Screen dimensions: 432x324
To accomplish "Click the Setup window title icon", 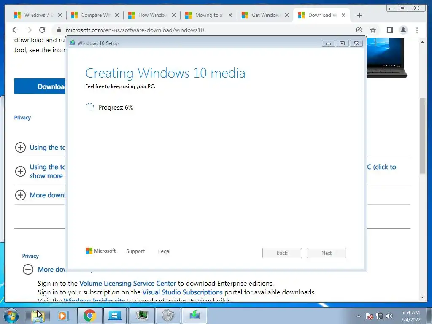I will (73, 43).
